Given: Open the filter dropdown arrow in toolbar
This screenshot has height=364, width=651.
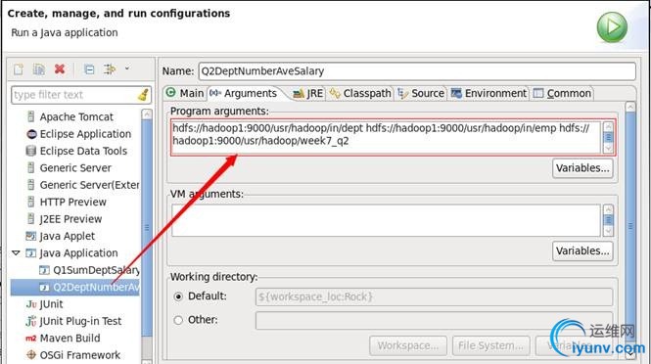Looking at the screenshot, I should click(x=127, y=68).
